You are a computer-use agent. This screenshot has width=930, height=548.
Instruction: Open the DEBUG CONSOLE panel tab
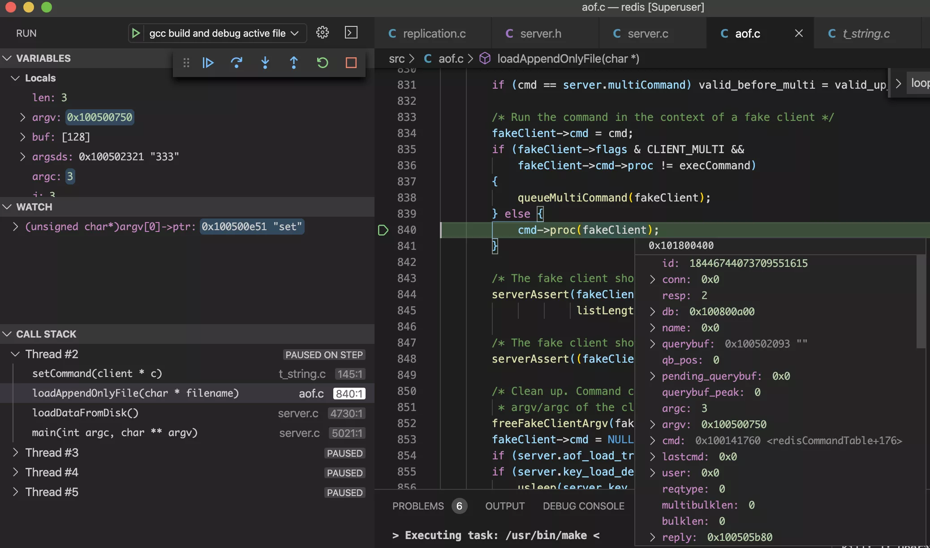583,506
